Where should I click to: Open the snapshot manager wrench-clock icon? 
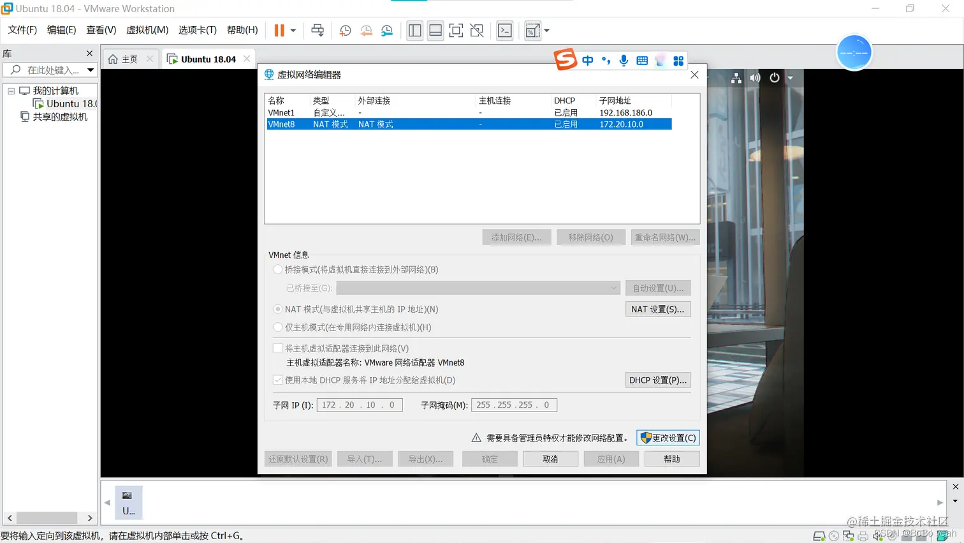387,31
